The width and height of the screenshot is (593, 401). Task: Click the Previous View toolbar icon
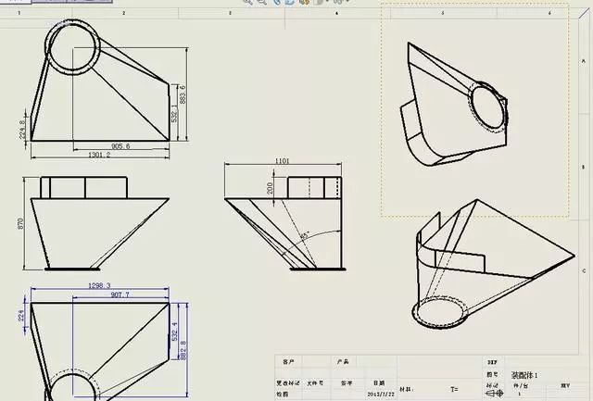pos(276,3)
